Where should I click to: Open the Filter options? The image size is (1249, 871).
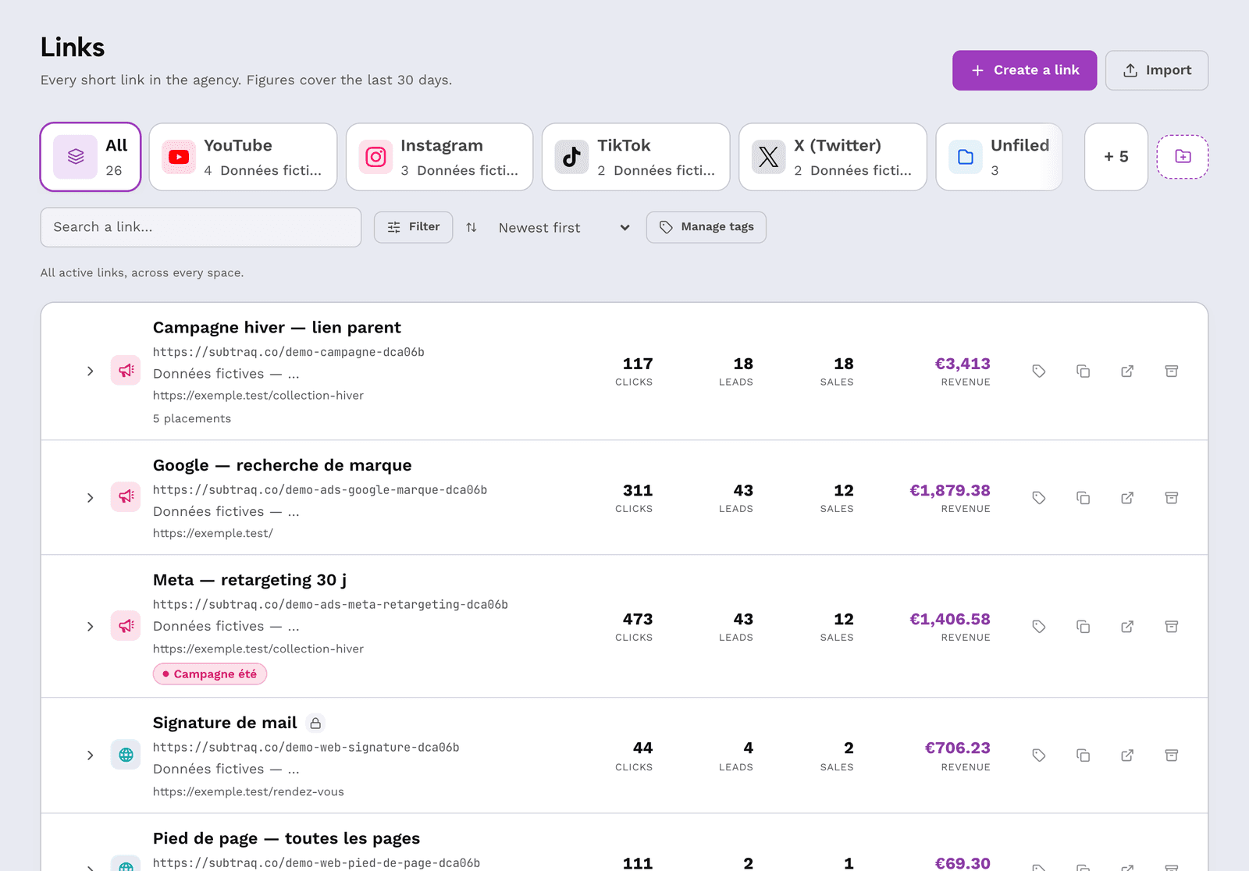[413, 227]
